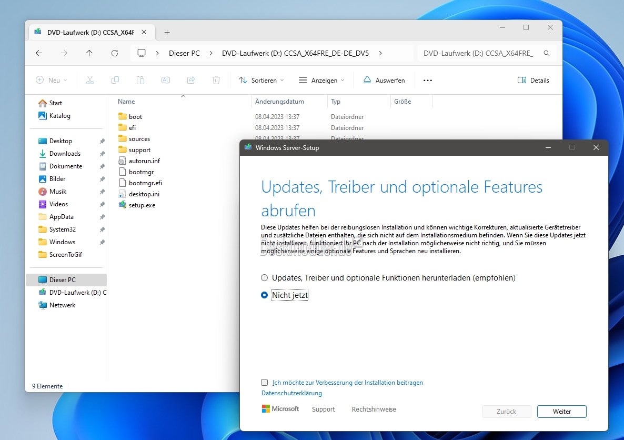Screen dimensions: 624x440
Task: Open ScreenToGif in the sidebar
Action: 60,254
